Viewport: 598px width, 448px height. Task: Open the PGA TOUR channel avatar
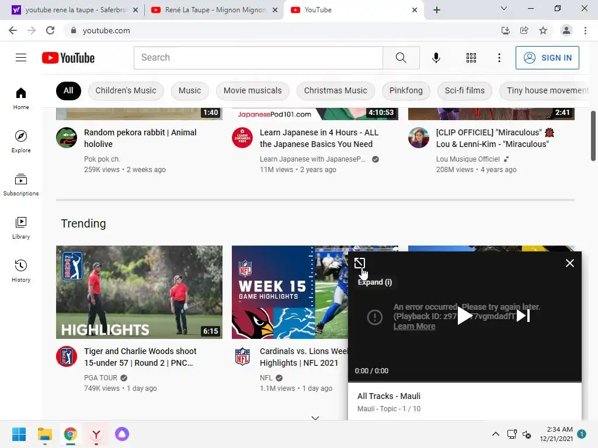coord(67,356)
